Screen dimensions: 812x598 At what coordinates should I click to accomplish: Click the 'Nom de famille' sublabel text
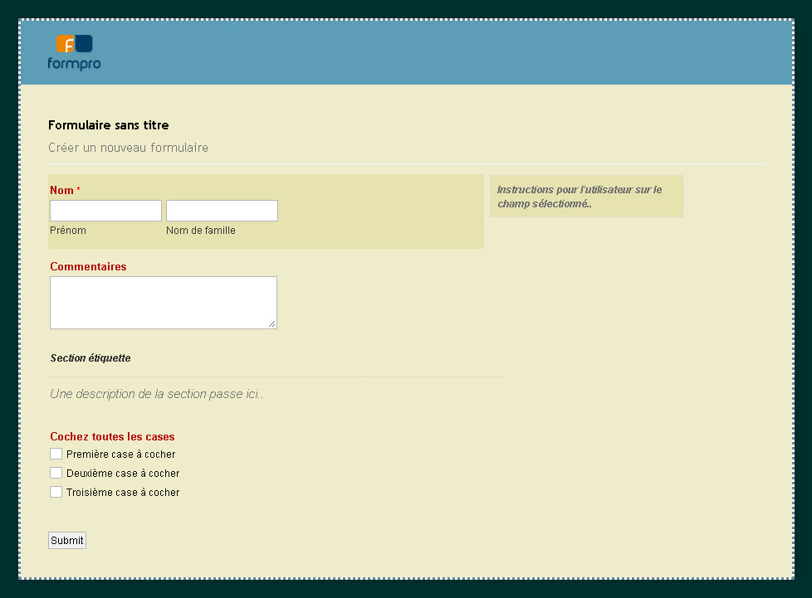point(200,231)
